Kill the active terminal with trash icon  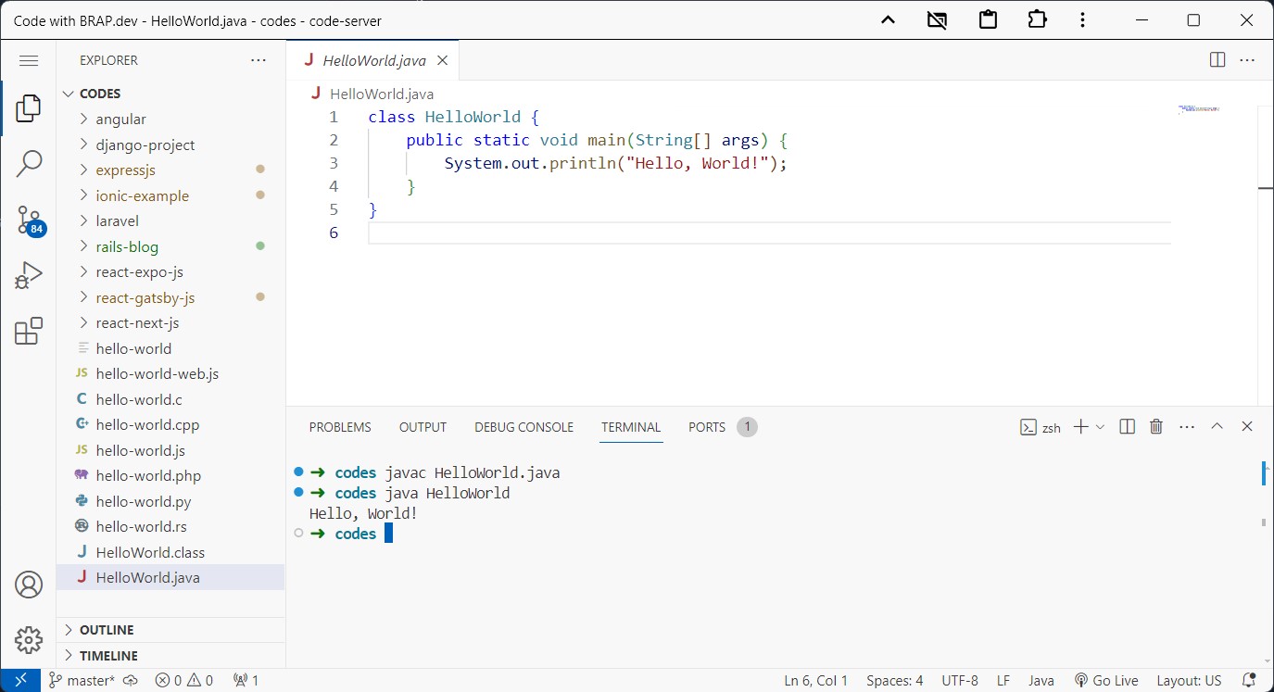(1155, 426)
